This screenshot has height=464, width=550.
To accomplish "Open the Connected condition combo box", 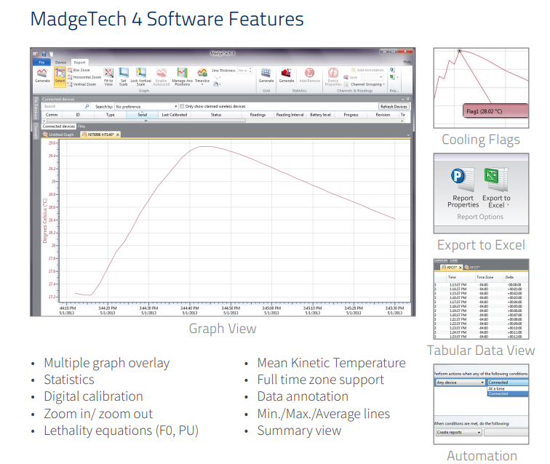I will coord(508,383).
